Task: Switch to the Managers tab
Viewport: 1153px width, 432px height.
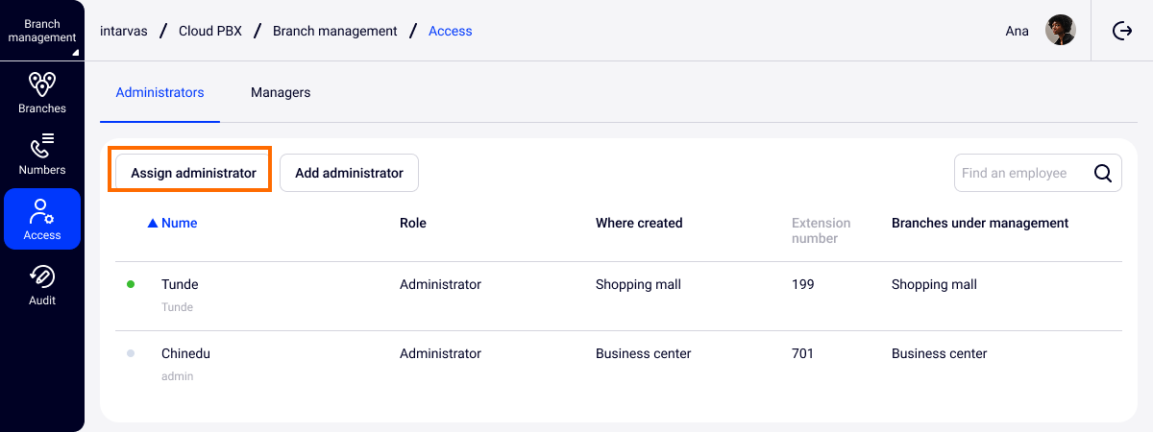Action: pyautogui.click(x=281, y=93)
